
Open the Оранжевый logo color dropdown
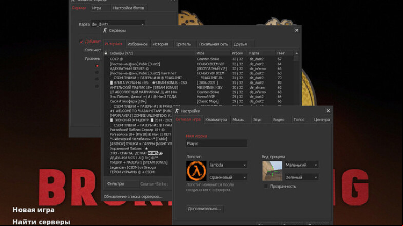click(228, 177)
